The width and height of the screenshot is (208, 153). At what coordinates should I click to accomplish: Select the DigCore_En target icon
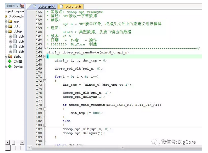point(6,16)
